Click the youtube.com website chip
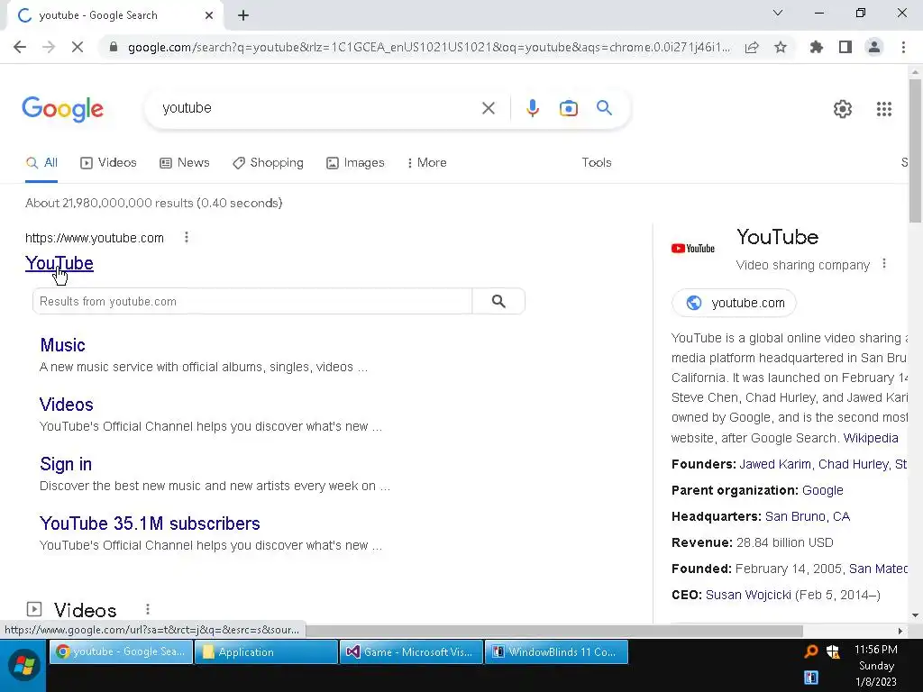This screenshot has height=692, width=923. tap(734, 303)
